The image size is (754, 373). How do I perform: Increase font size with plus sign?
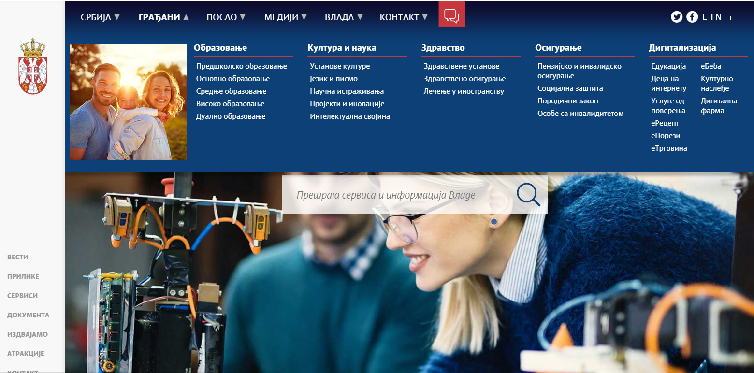[730, 17]
